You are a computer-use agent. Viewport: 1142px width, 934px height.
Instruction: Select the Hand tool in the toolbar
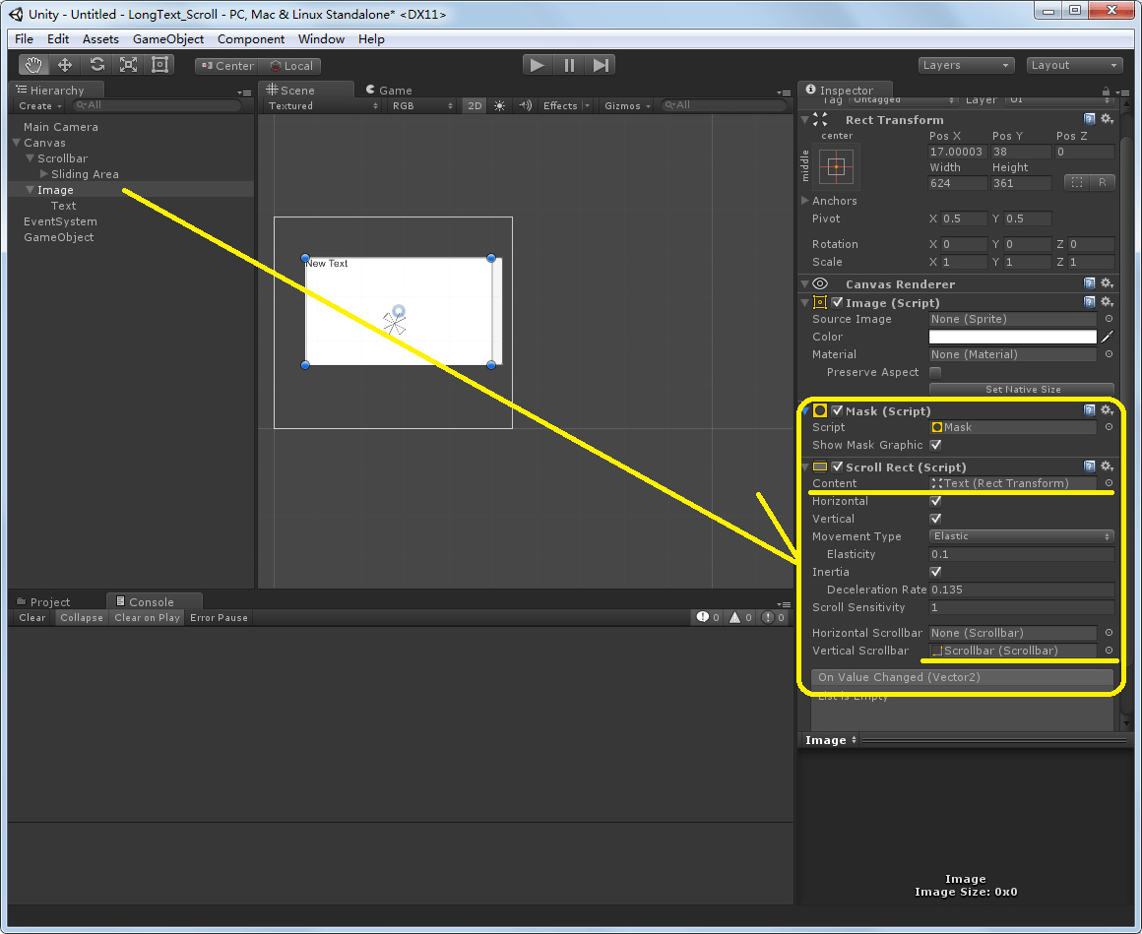click(32, 64)
